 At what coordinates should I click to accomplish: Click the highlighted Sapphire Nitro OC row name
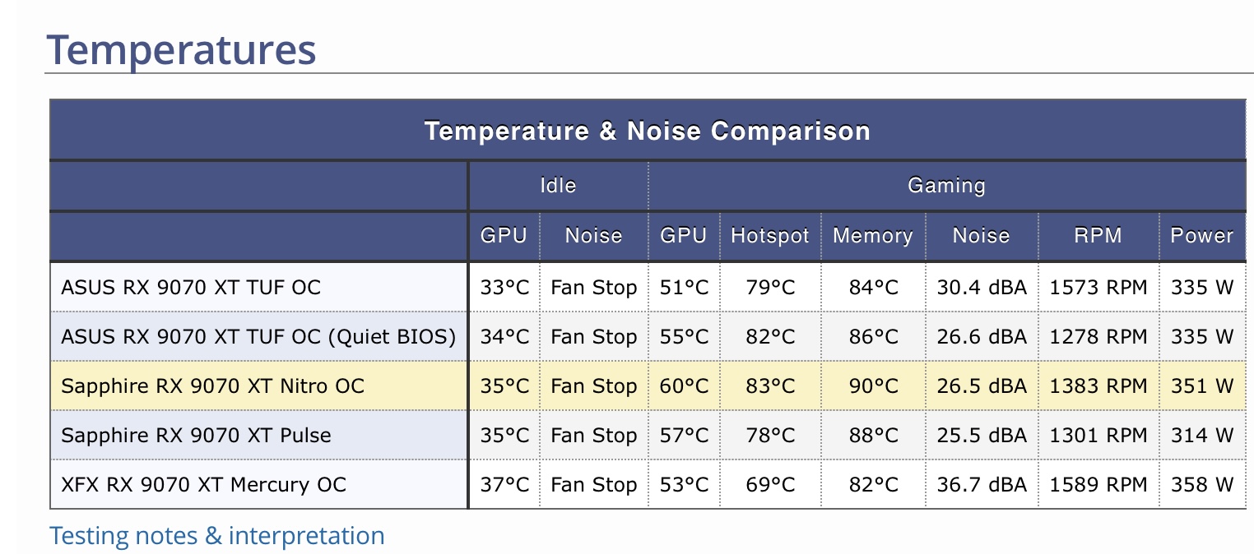(212, 386)
